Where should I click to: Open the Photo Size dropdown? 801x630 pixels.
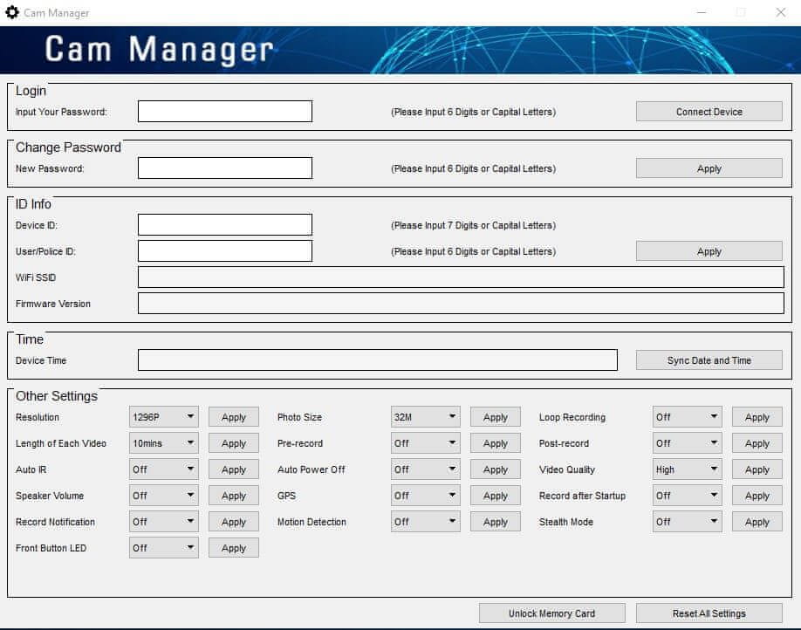pos(426,417)
